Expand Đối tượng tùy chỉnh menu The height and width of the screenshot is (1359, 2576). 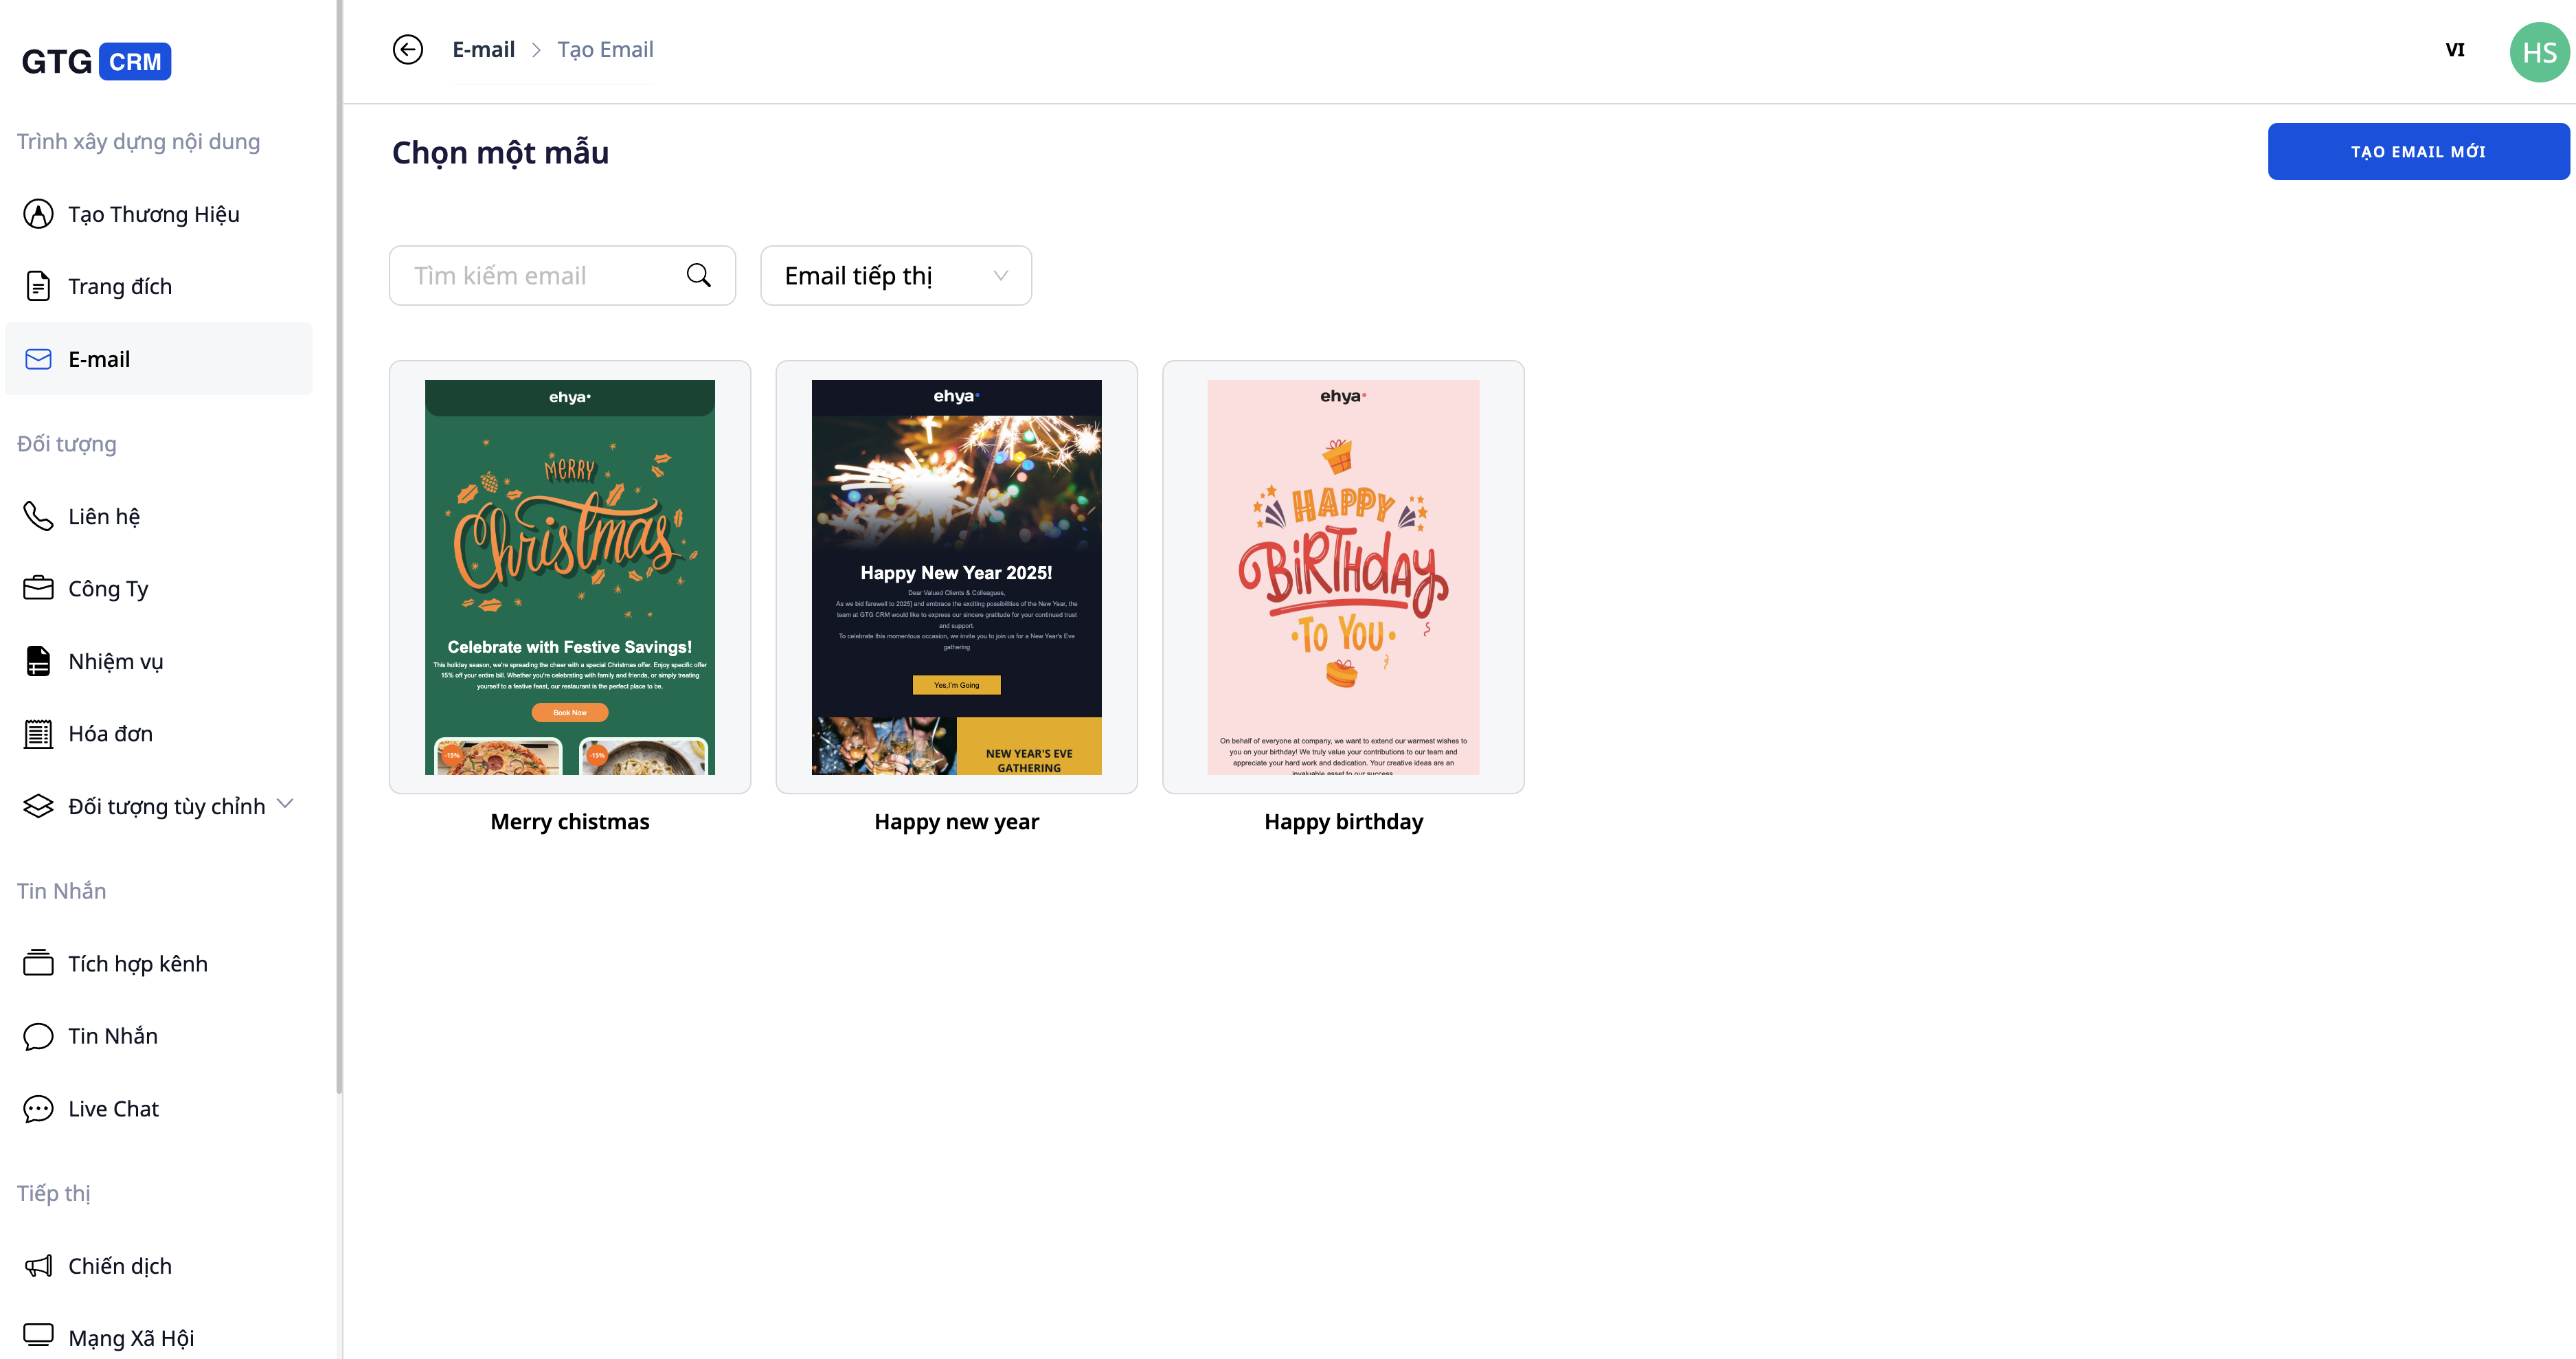pos(285,804)
